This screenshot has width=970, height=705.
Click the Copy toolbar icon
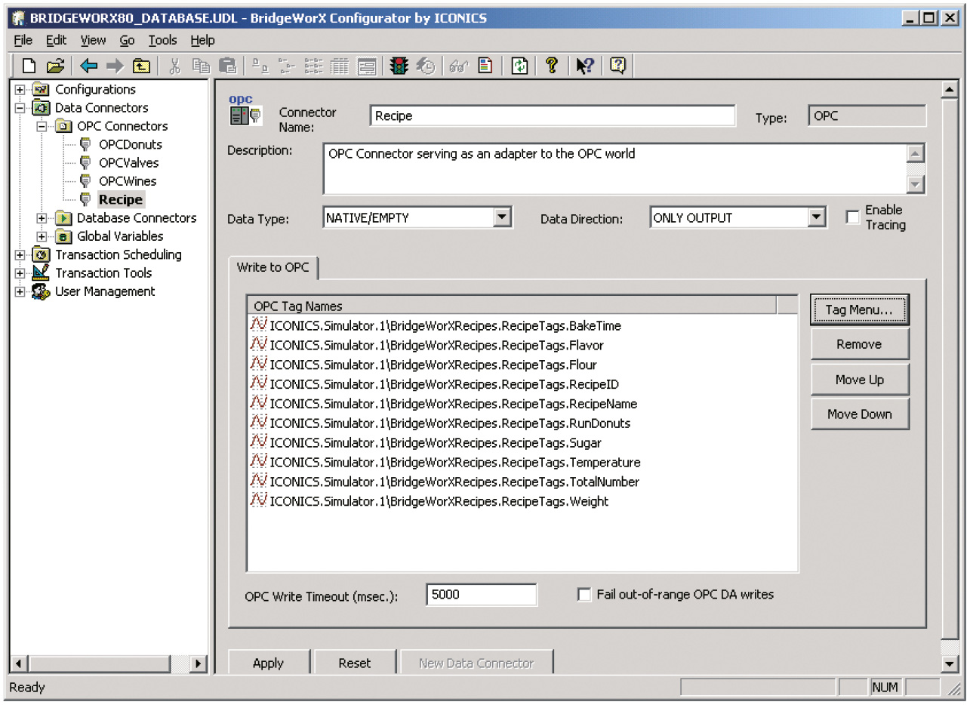pos(201,66)
